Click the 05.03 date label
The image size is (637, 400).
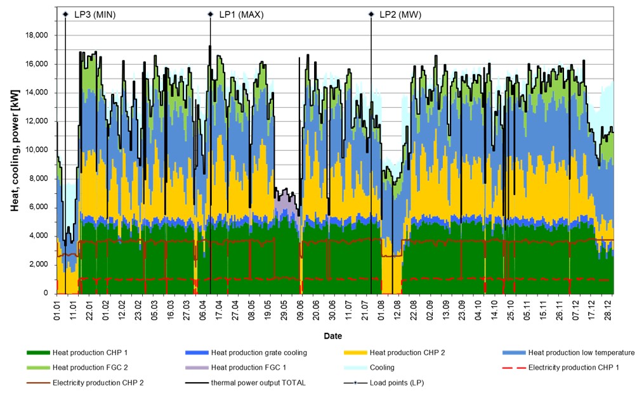point(154,310)
